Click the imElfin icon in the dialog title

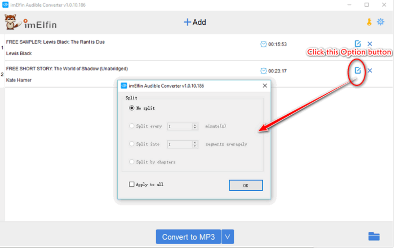click(x=124, y=86)
